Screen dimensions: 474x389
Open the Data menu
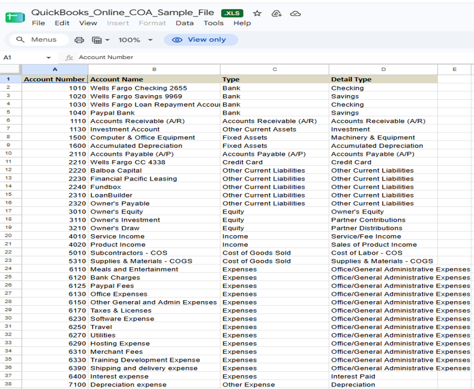(x=185, y=23)
